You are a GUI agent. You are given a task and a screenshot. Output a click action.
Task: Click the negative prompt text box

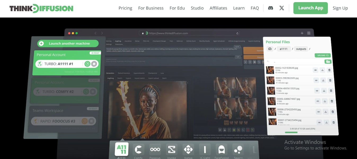pos(174,61)
